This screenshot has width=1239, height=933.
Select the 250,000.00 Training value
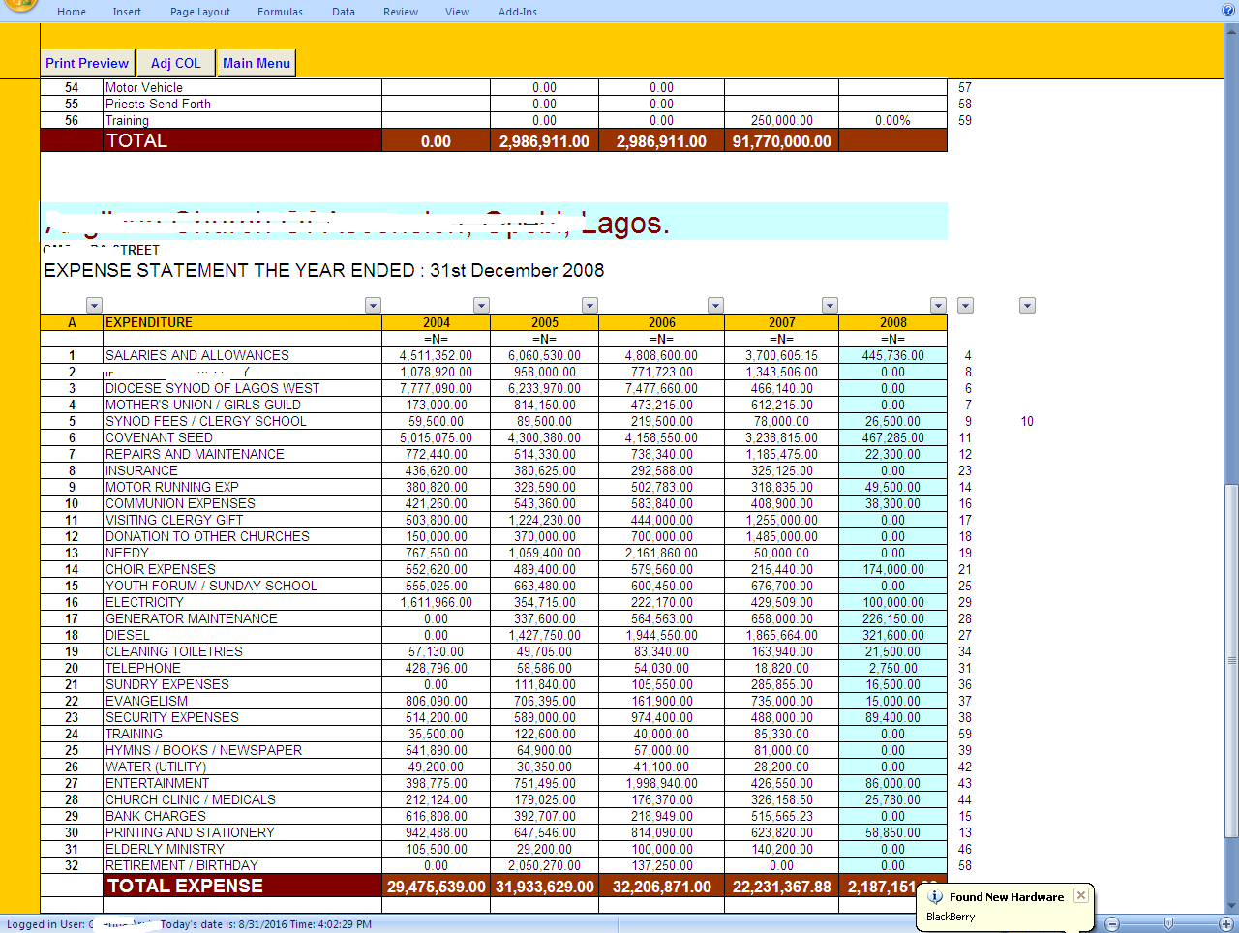click(782, 120)
